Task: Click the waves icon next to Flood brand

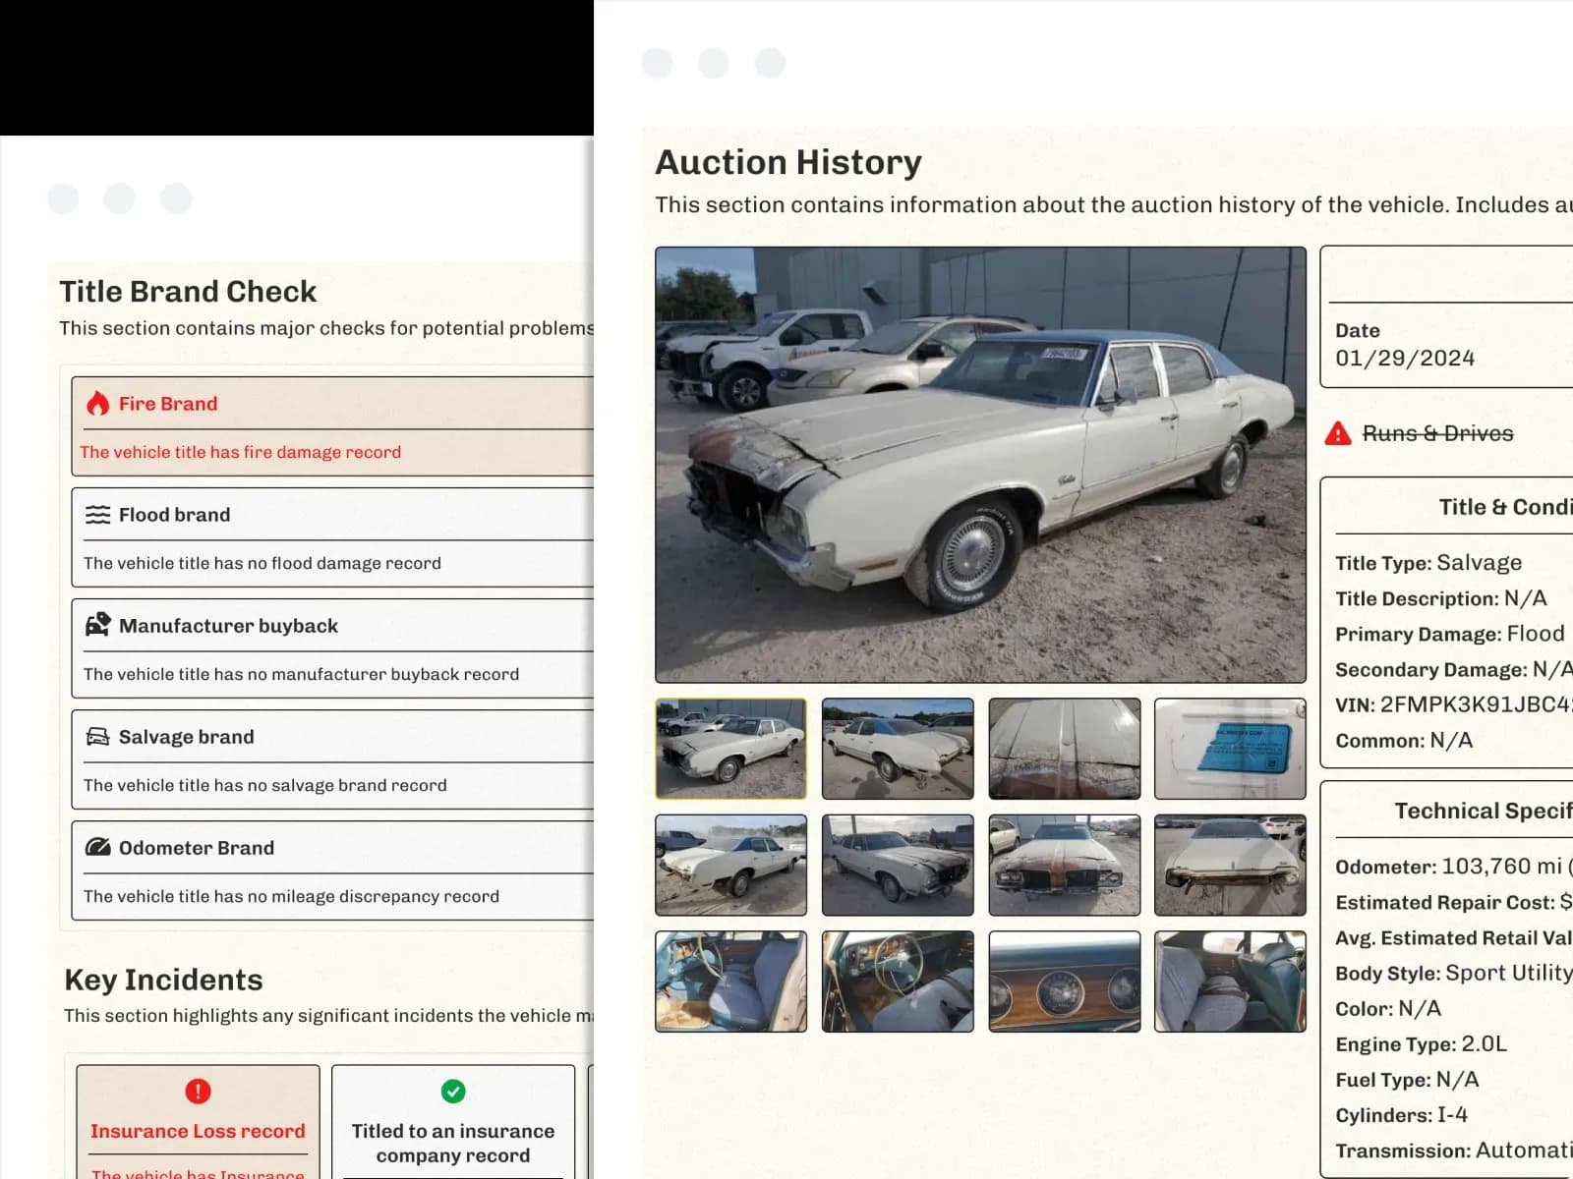Action: (97, 514)
